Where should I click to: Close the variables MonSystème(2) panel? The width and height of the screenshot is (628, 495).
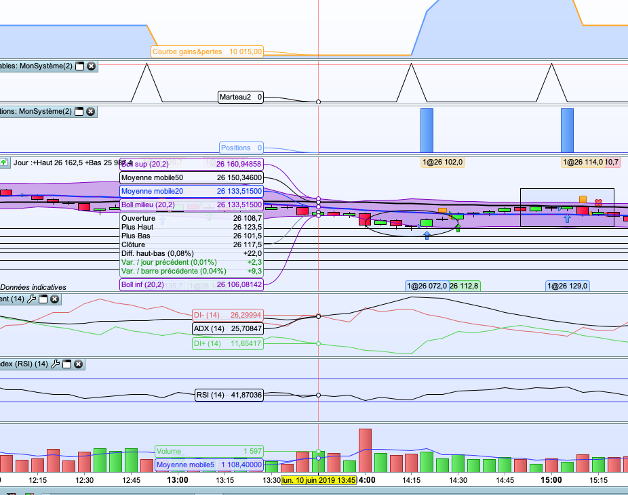pos(92,66)
